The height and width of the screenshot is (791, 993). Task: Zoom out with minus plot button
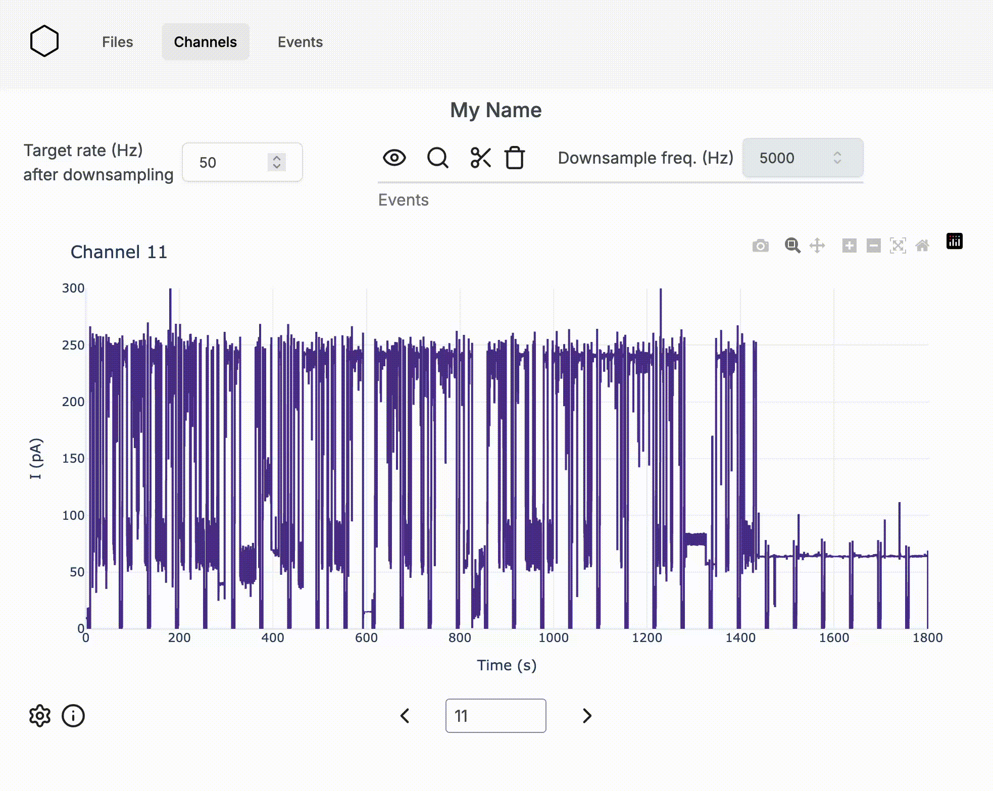(873, 245)
